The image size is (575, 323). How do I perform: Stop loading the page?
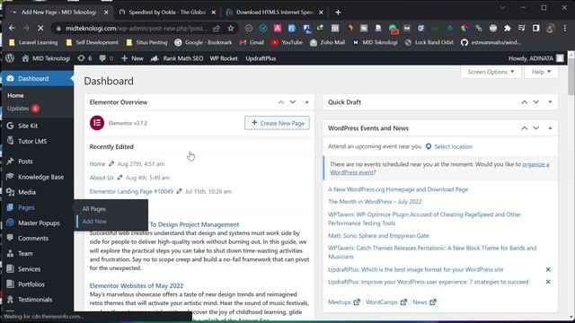[40, 28]
